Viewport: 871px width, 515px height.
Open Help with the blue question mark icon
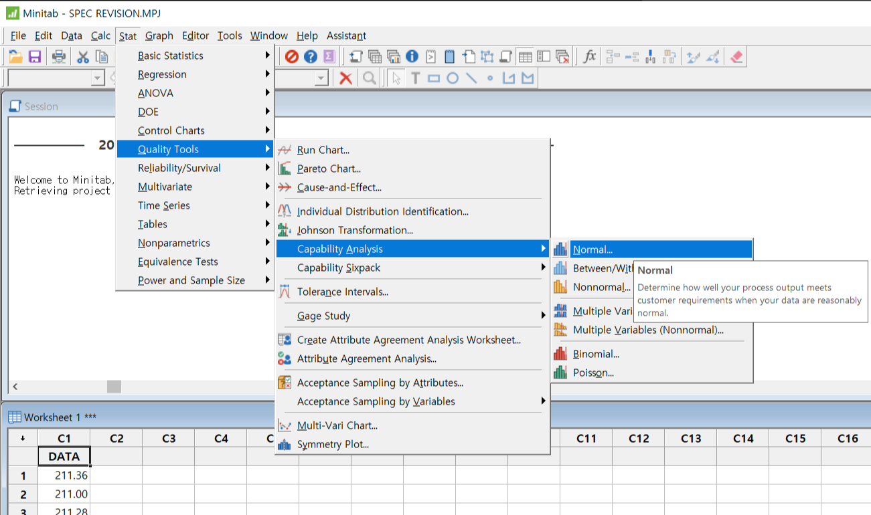[x=310, y=57]
